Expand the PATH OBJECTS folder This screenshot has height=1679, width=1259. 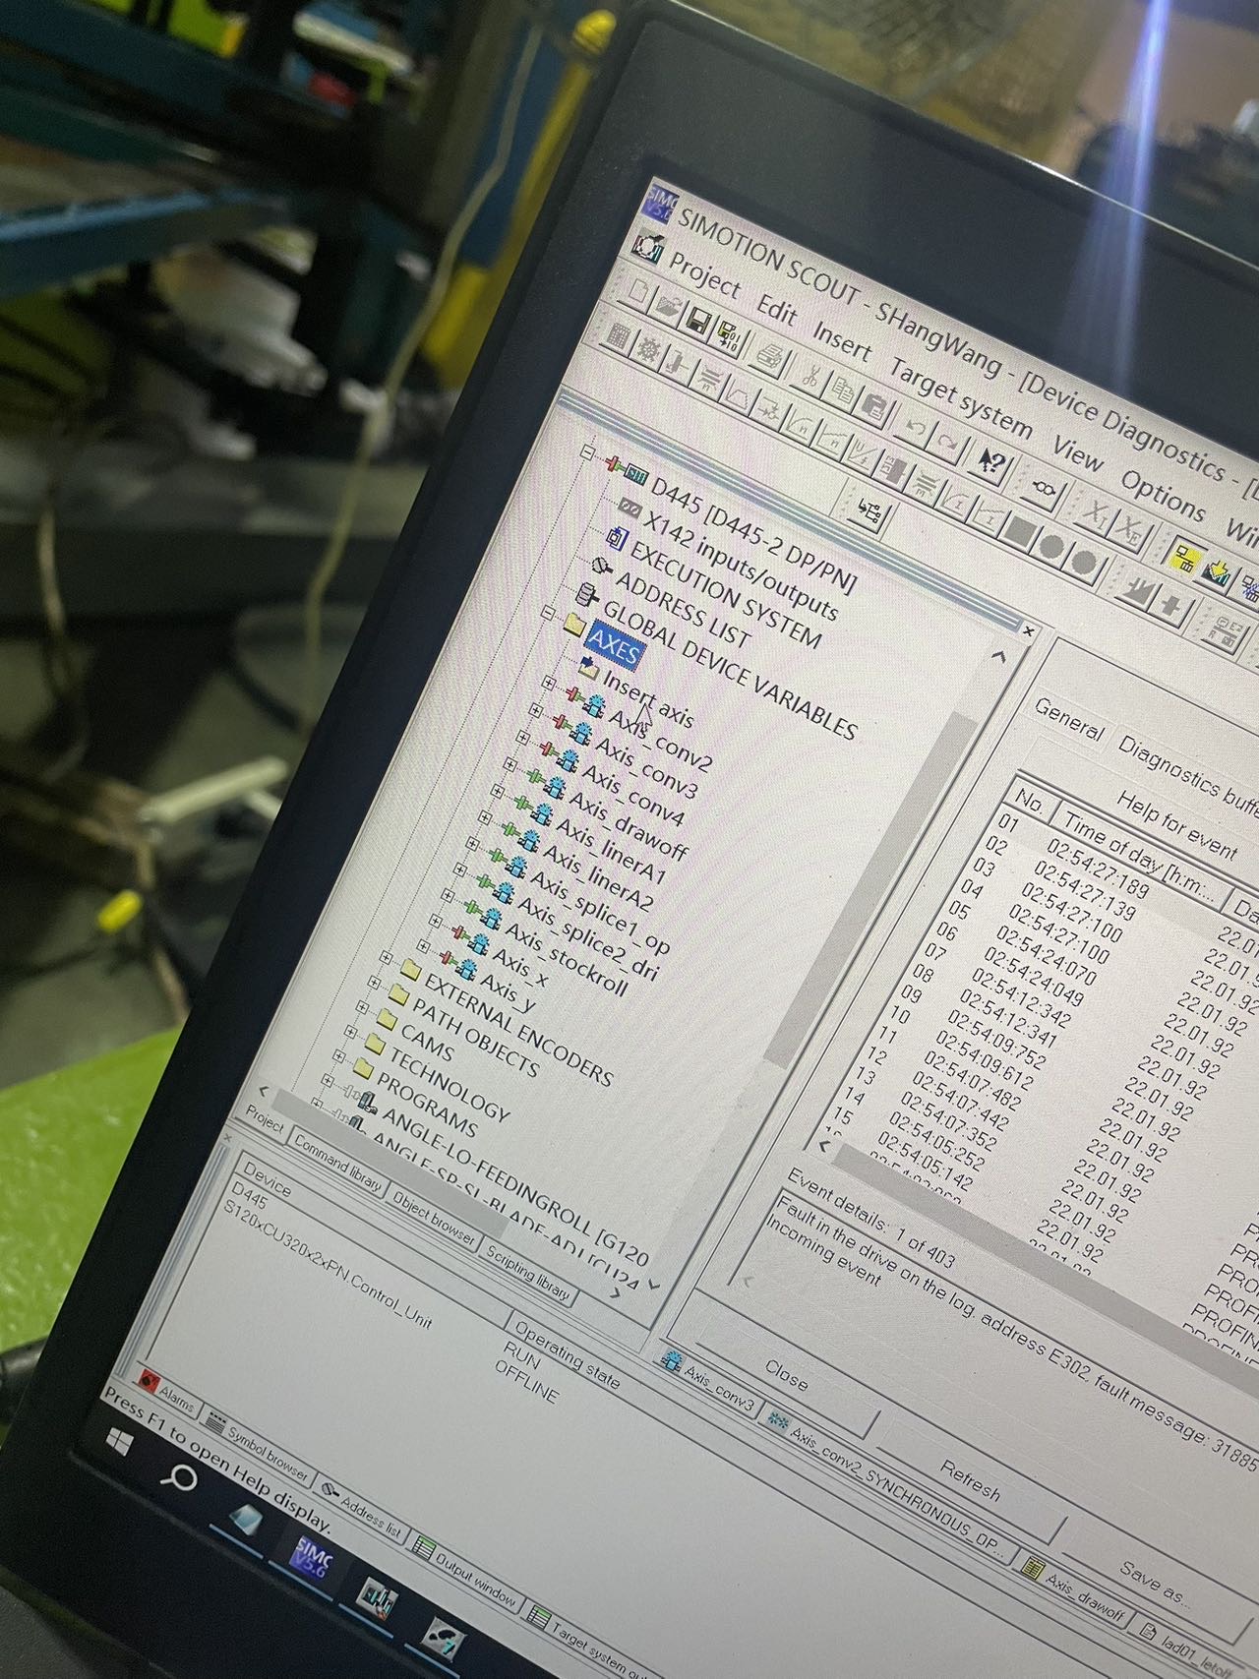[x=374, y=982]
